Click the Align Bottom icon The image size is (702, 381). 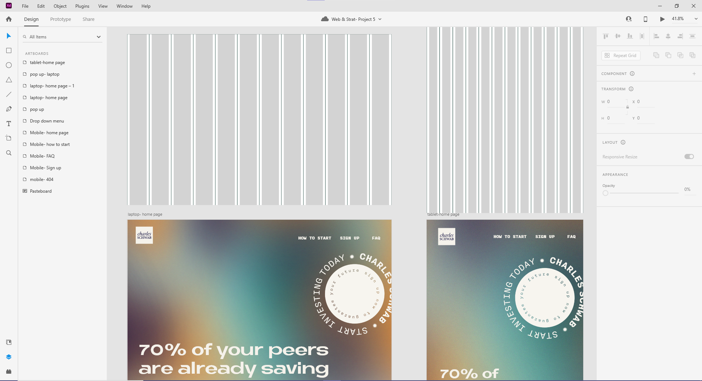pyautogui.click(x=630, y=36)
